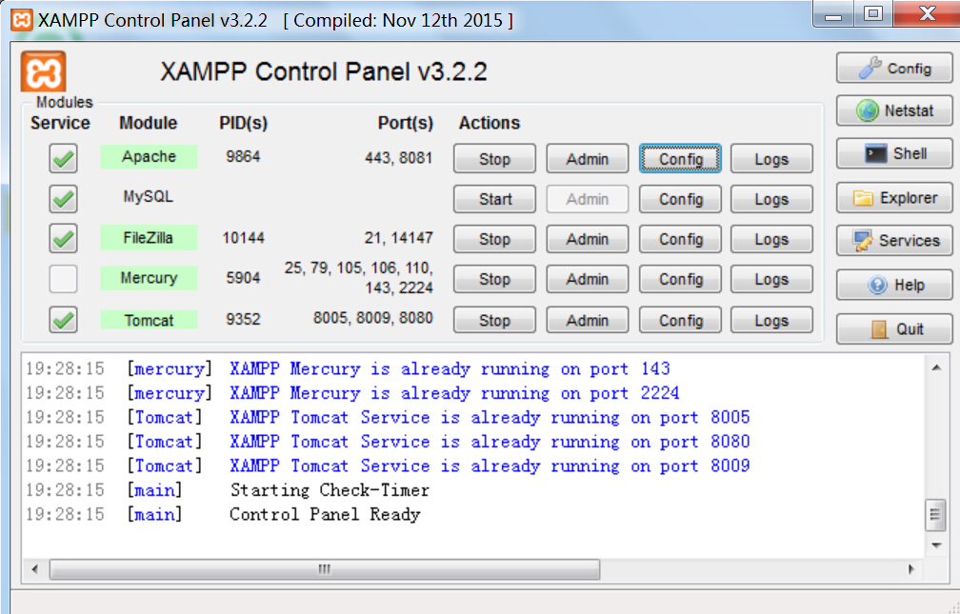
Task: Open the FileZilla Admin interface
Action: [x=587, y=239]
